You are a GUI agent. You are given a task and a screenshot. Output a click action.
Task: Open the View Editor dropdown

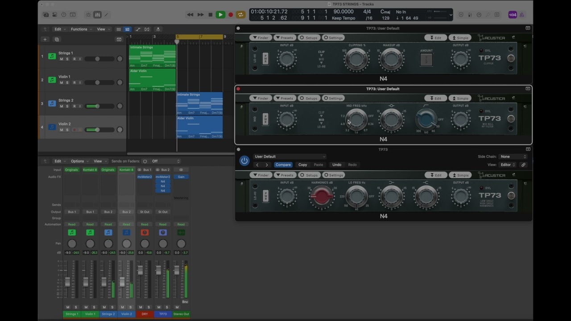pyautogui.click(x=508, y=165)
